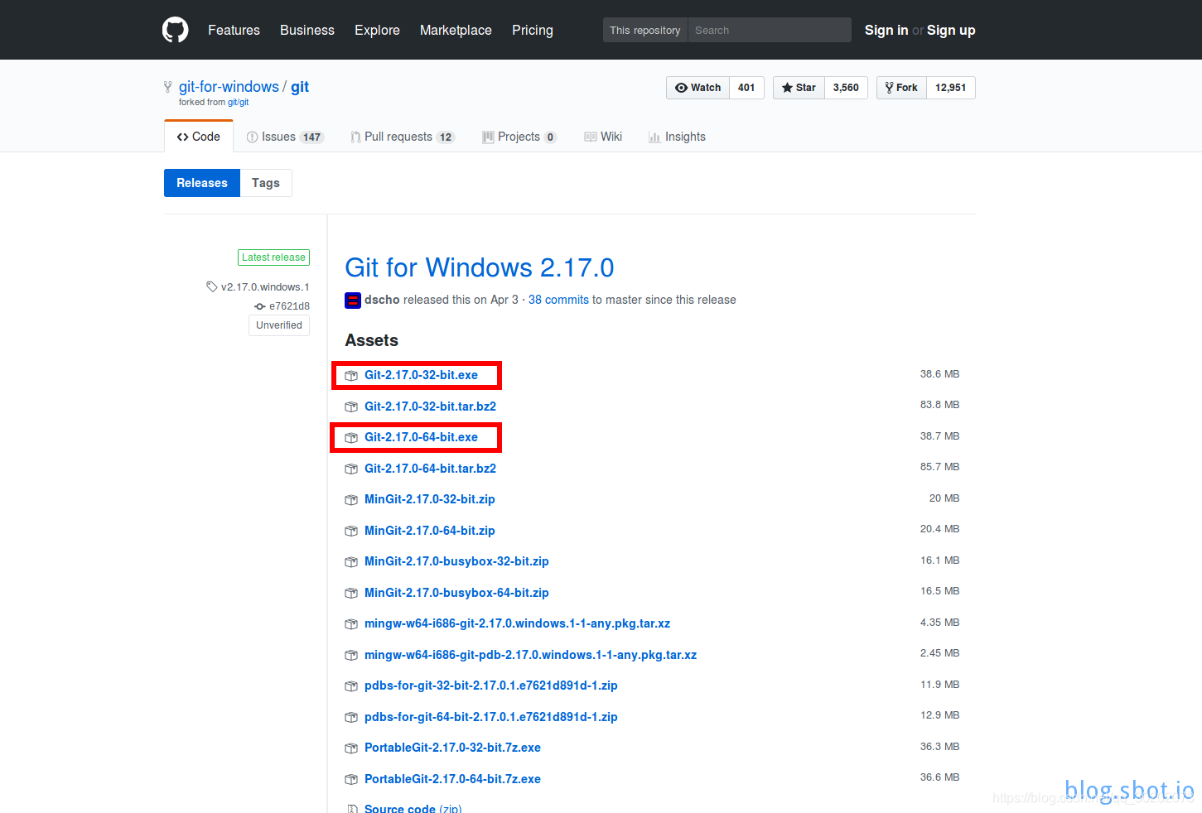
Task: Download PortableGit-2.17.0-64-bit.7z.exe
Action: (452, 779)
